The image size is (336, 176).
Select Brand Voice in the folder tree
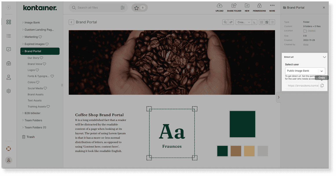[x=35, y=64]
